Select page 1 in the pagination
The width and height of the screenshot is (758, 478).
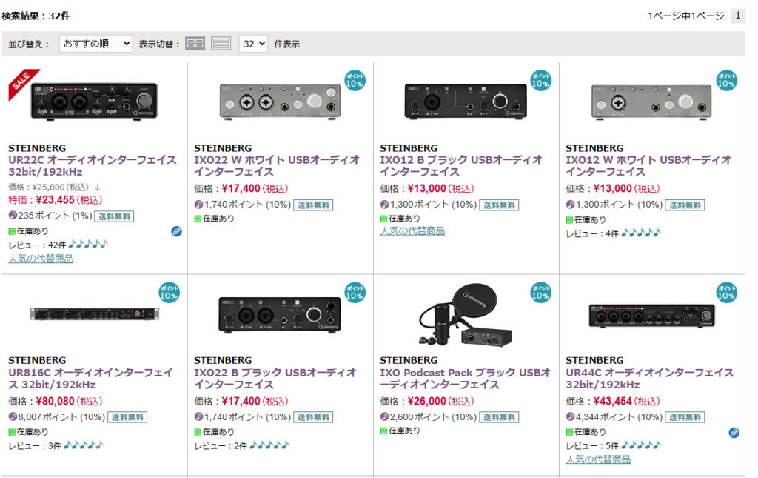737,16
